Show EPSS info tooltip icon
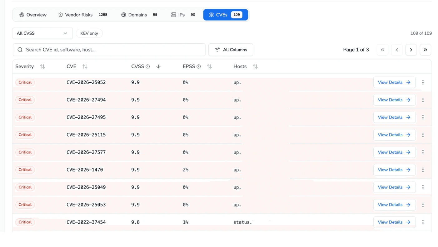 pos(199,66)
